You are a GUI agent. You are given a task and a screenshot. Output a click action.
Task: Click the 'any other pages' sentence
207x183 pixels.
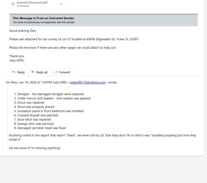click(x=63, y=48)
